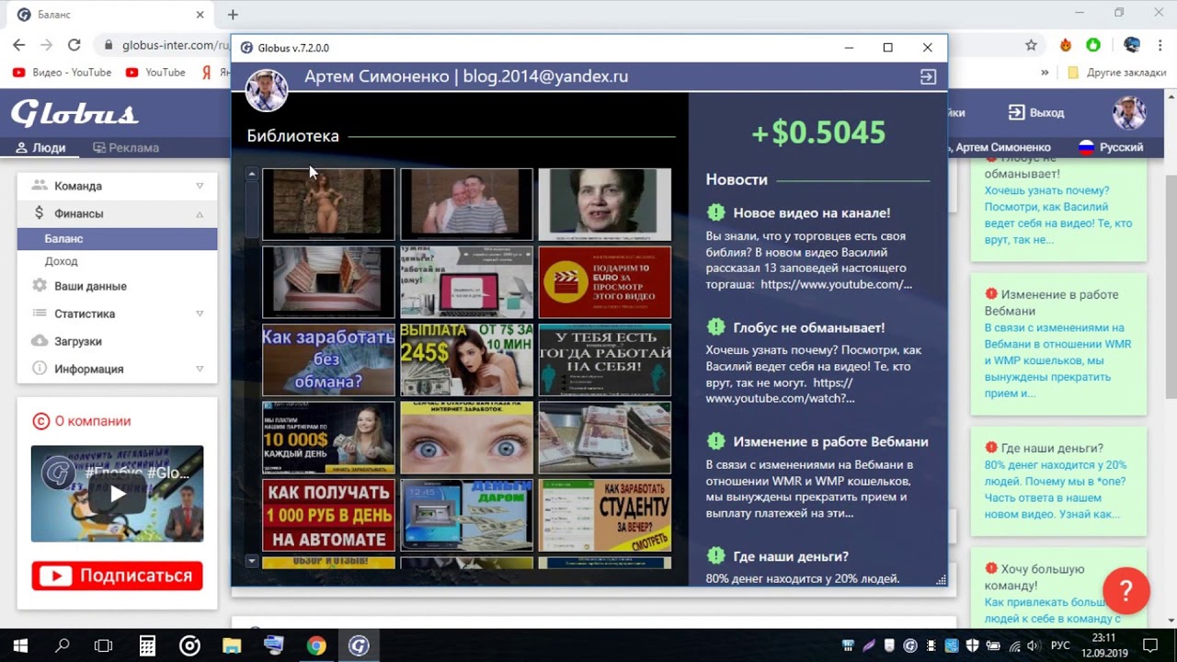Open the Русский language selector

(1111, 147)
